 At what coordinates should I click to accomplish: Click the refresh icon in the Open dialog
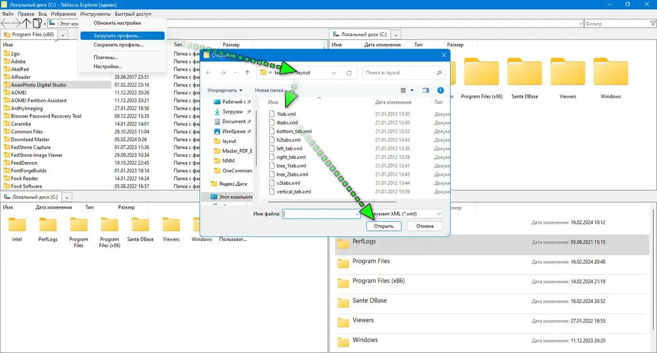coord(349,73)
